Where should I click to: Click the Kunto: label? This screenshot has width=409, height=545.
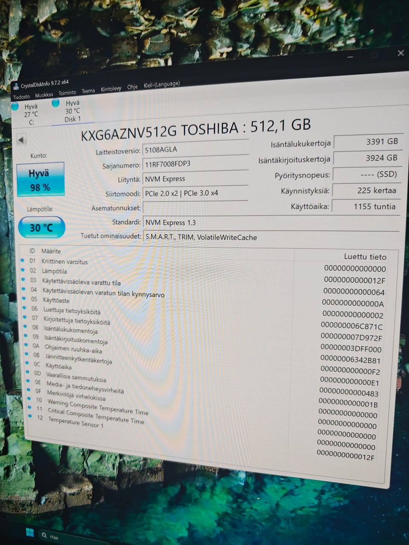(39, 155)
